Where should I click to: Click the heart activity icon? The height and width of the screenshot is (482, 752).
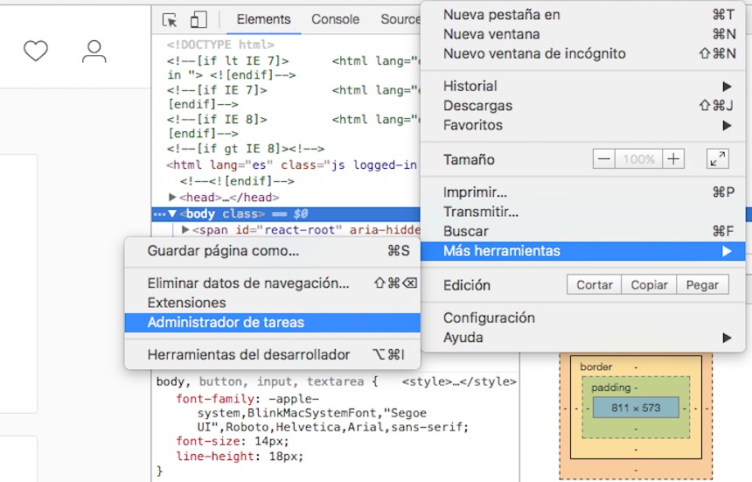click(36, 52)
